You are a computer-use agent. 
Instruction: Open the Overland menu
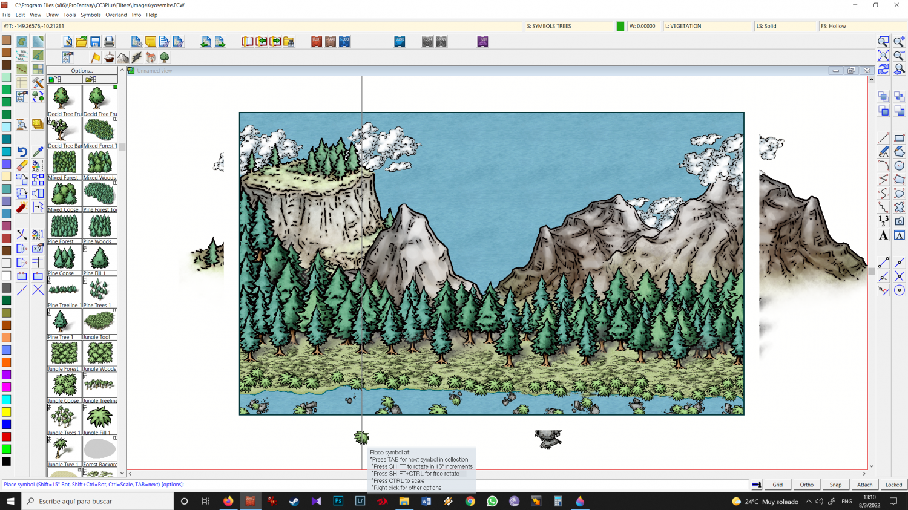116,15
